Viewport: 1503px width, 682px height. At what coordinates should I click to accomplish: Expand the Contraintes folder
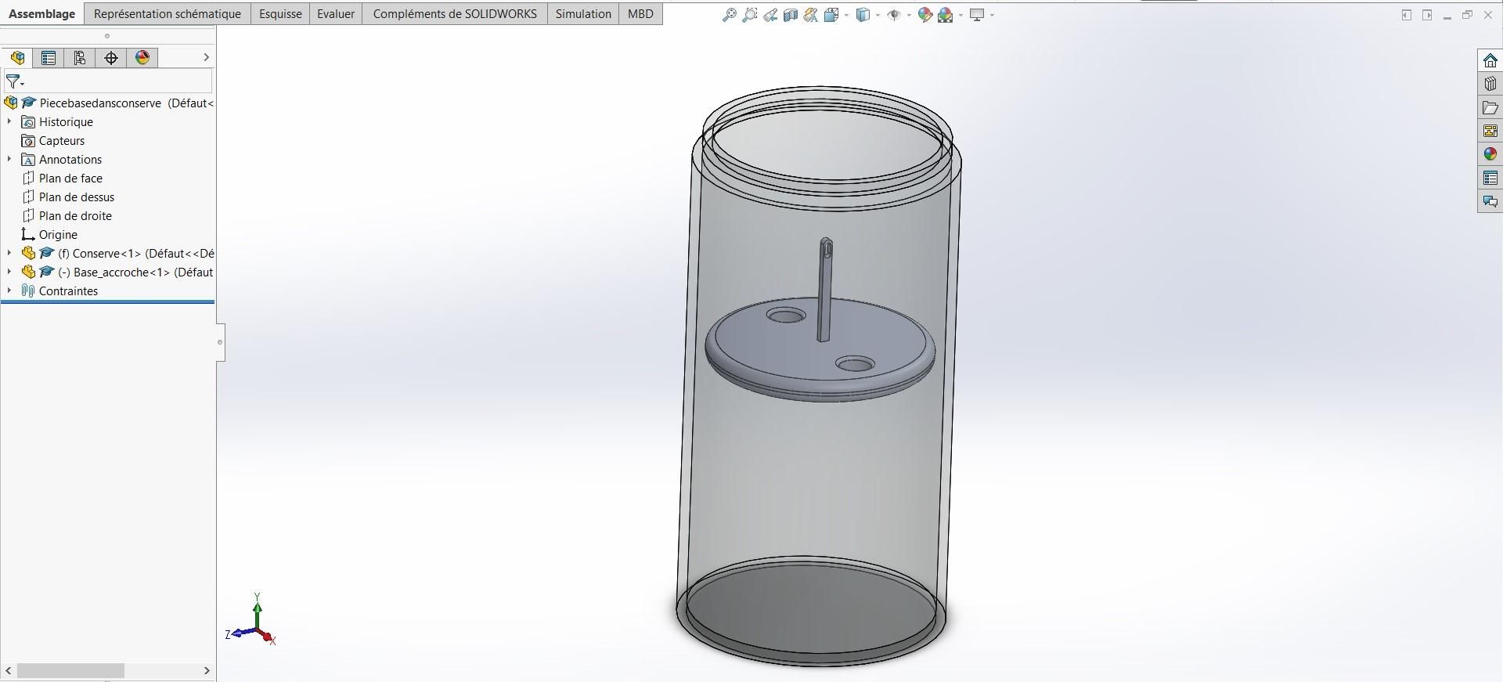tap(9, 290)
